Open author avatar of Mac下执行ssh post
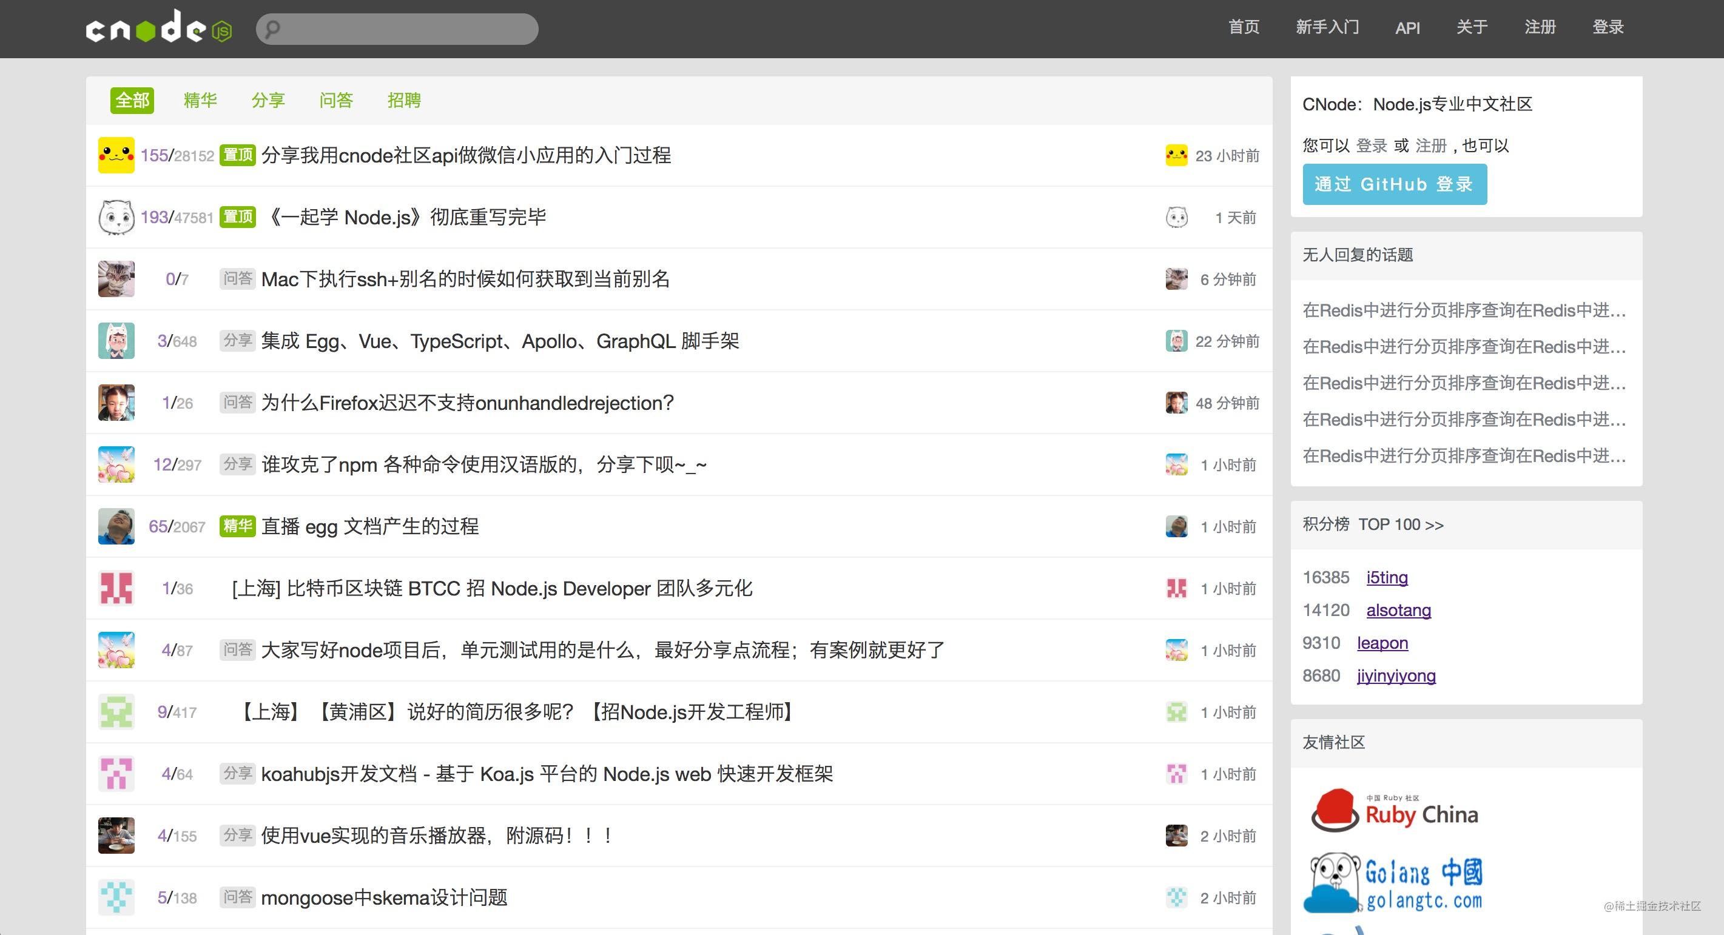Viewport: 1724px width, 935px height. [116, 279]
